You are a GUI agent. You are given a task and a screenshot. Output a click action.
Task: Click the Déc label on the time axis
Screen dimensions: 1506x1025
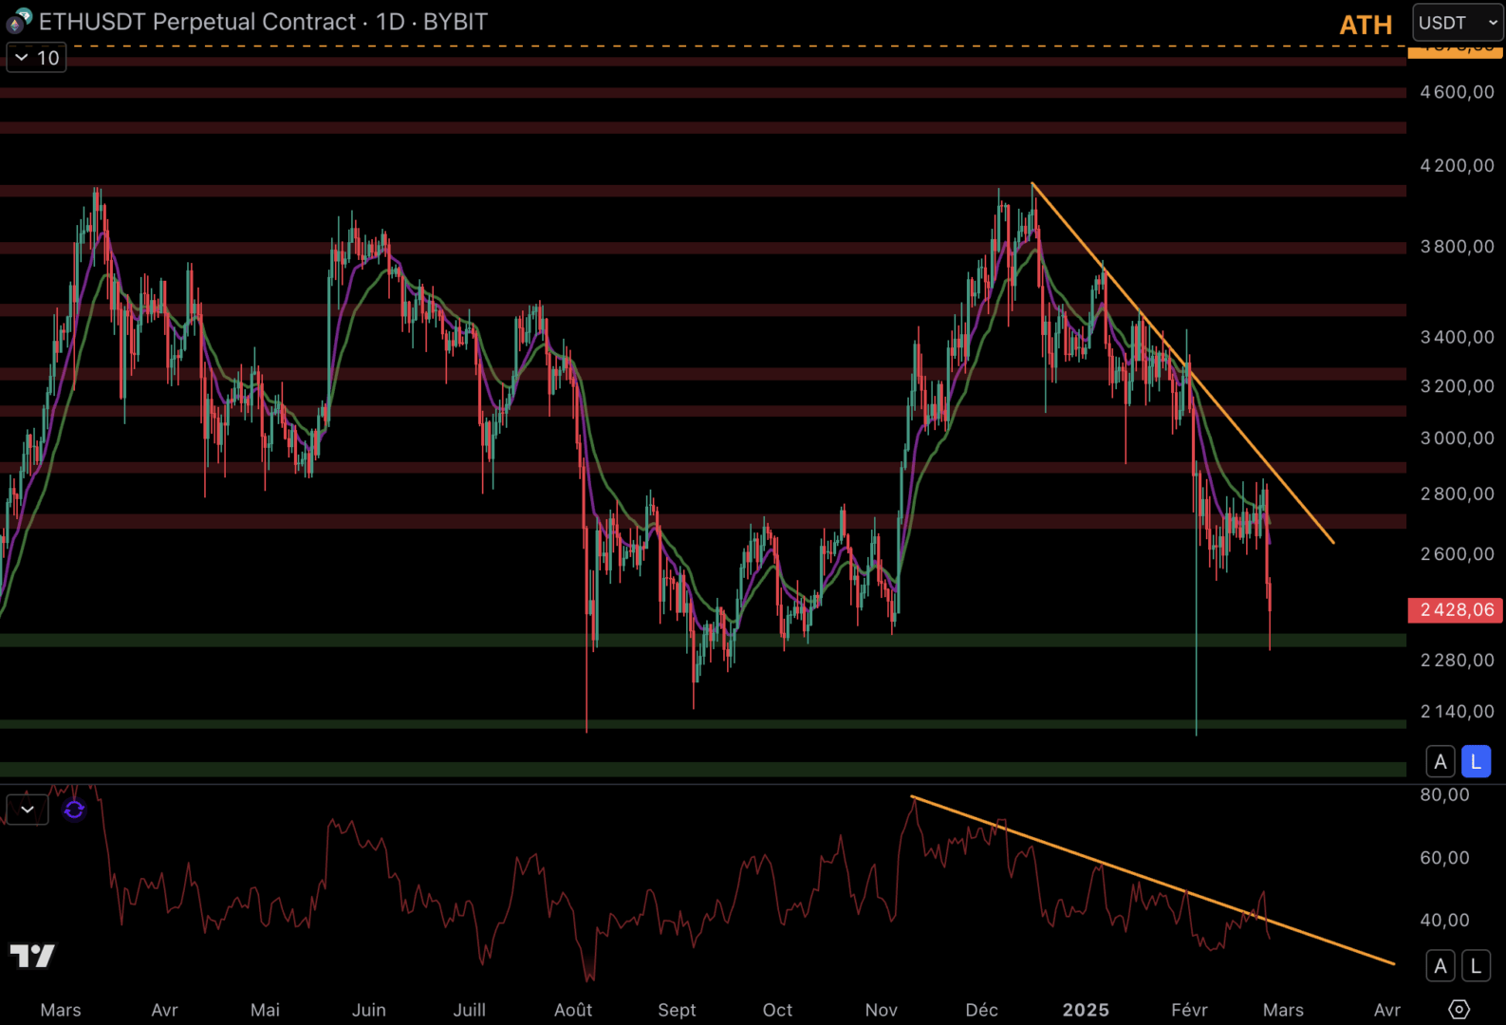[x=981, y=1010]
